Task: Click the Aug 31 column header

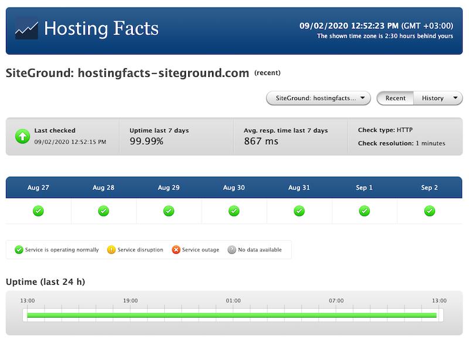Action: click(299, 187)
